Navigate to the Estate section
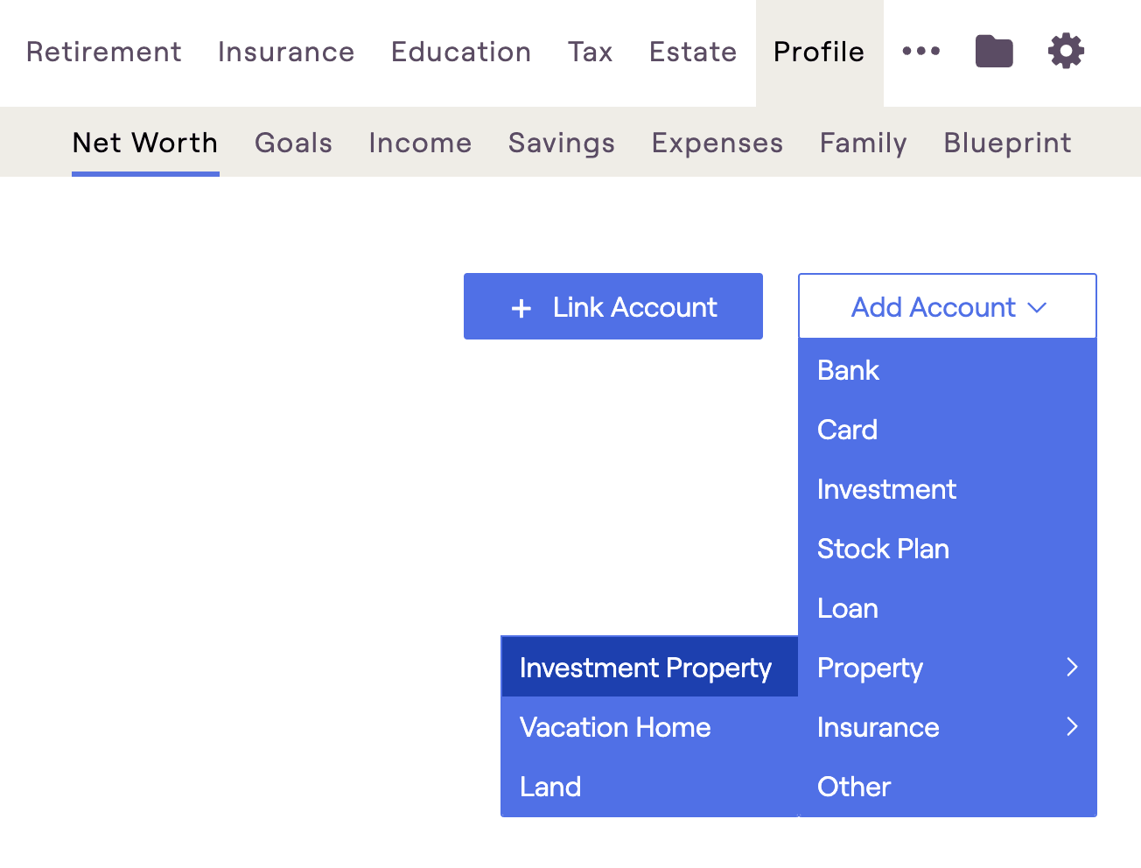Image resolution: width=1141 pixels, height=868 pixels. click(693, 52)
